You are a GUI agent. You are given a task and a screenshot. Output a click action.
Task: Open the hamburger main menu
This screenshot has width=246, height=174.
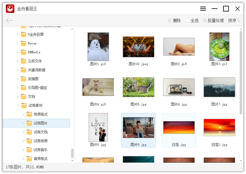203,9
